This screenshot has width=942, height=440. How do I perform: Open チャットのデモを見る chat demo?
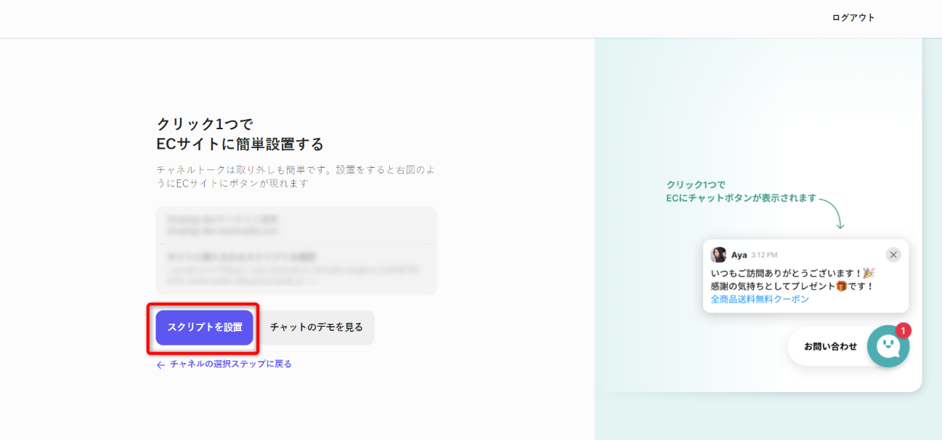coord(317,327)
